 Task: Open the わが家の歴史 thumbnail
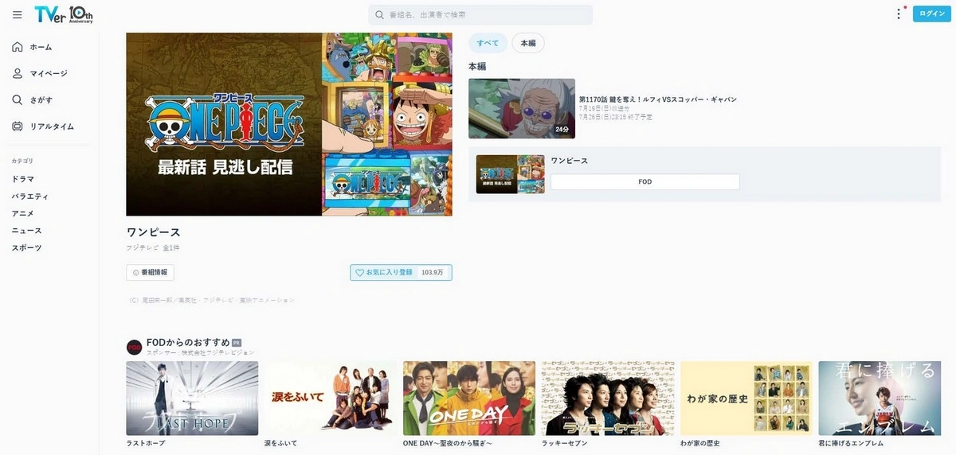(746, 398)
